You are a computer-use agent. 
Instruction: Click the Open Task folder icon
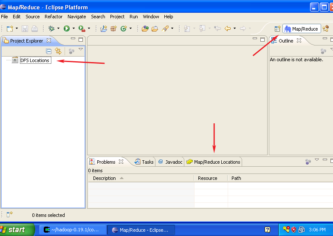tap(155, 28)
